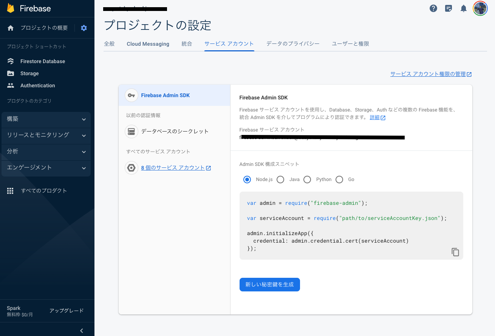Open Storage shortcut in sidebar
This screenshot has width=495, height=336.
pos(29,73)
